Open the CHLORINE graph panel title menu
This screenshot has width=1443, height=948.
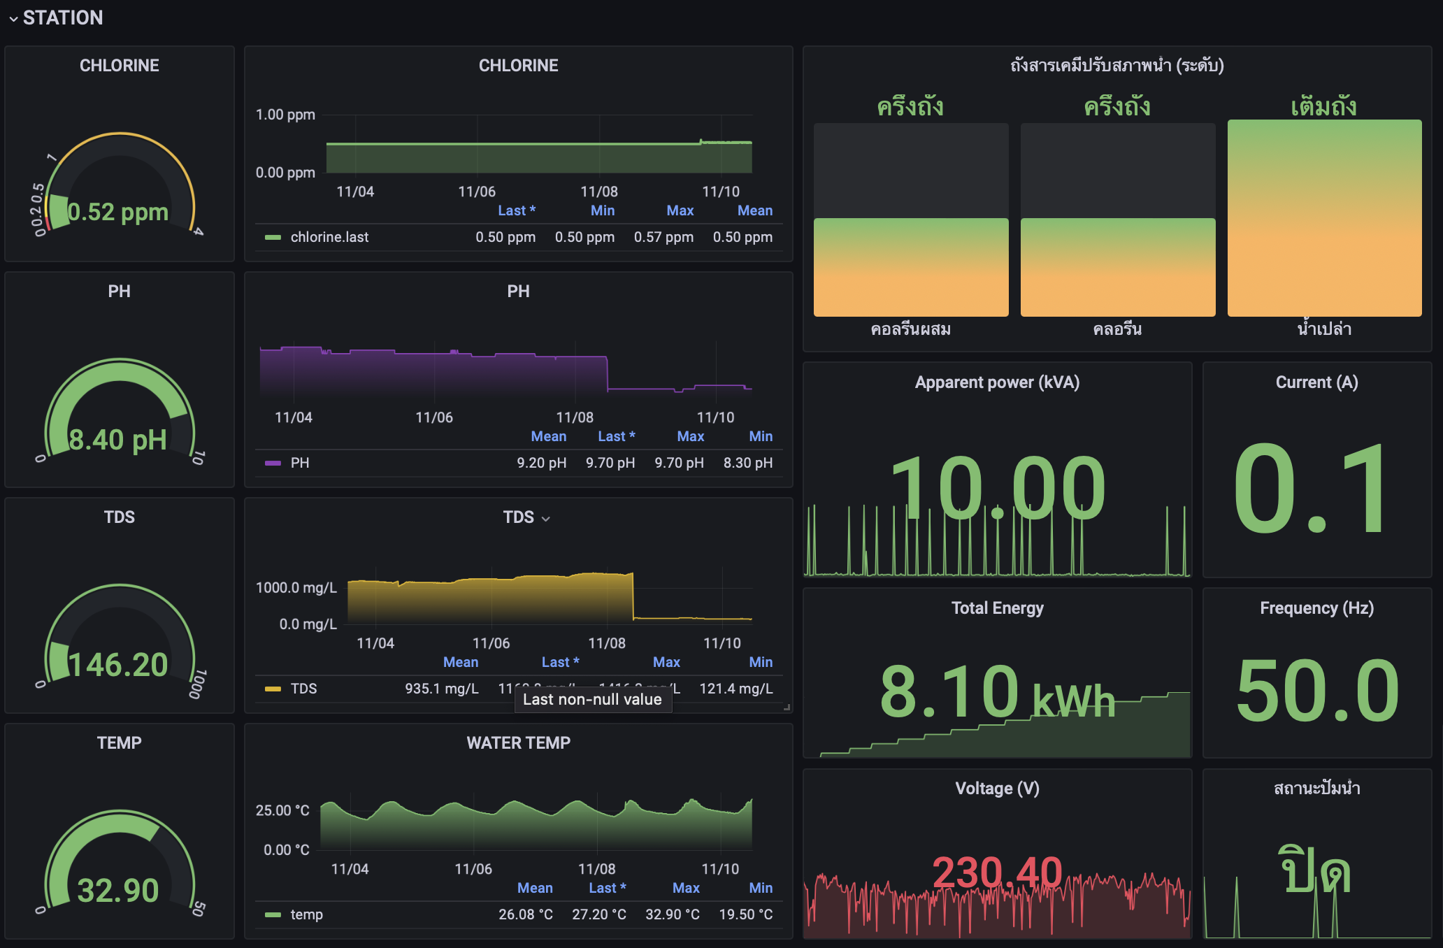point(518,66)
